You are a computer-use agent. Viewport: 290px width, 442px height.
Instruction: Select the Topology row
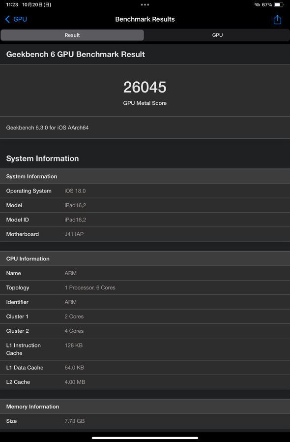pyautogui.click(x=145, y=287)
